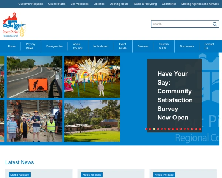The height and width of the screenshot is (178, 222).
Task: Select the first carousel slide dot
Action: [x=147, y=129]
